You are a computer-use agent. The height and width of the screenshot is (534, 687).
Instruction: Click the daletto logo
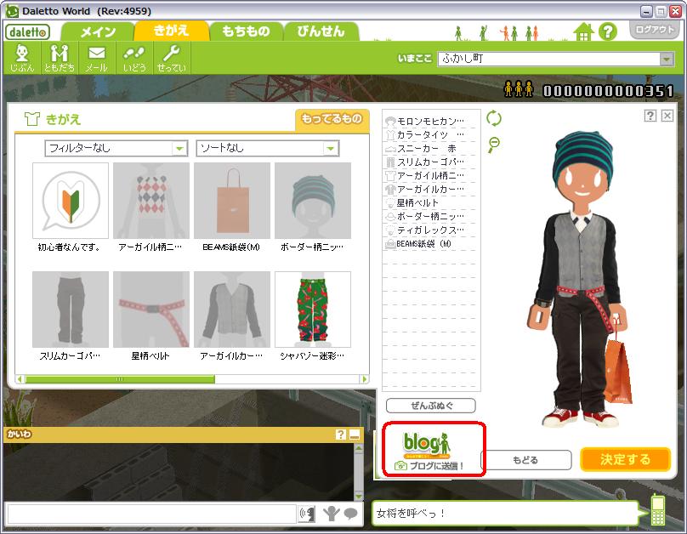click(x=27, y=32)
